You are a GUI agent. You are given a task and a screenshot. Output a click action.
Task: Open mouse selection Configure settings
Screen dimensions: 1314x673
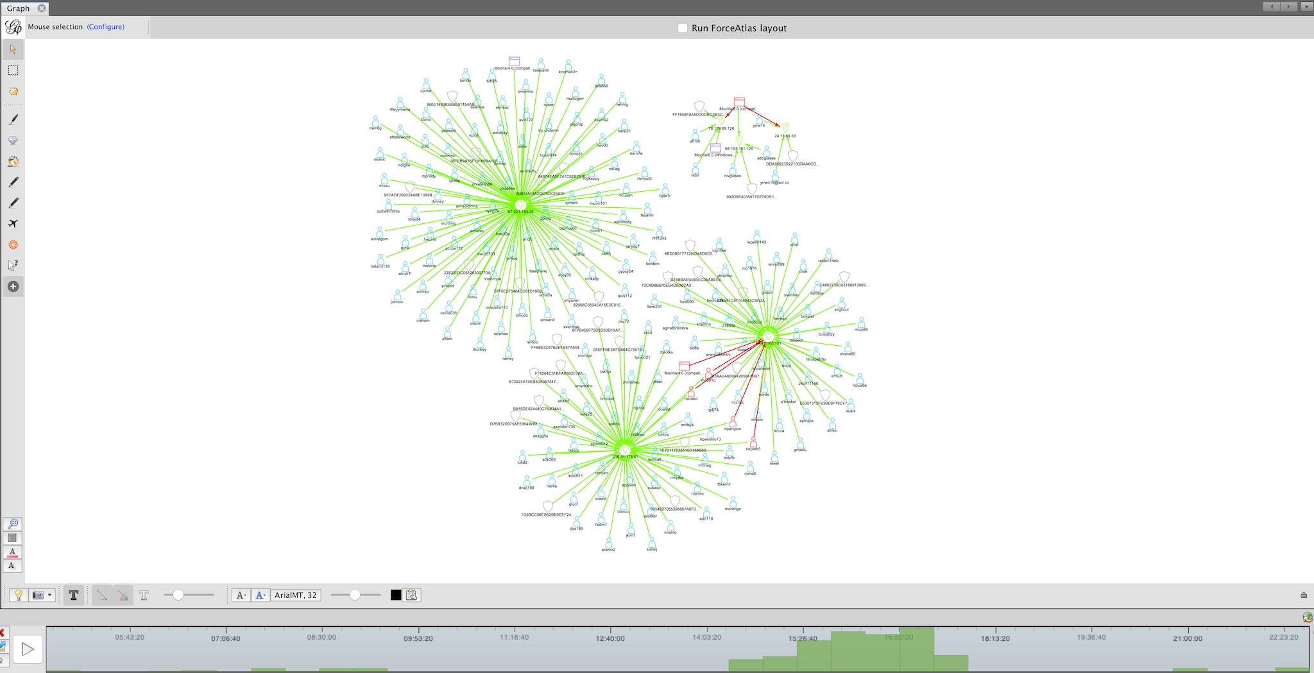(x=106, y=26)
